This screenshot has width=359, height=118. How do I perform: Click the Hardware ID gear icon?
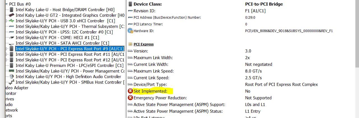[130, 31]
